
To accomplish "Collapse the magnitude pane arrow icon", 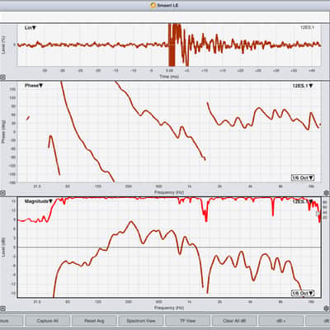I will point(2,309).
